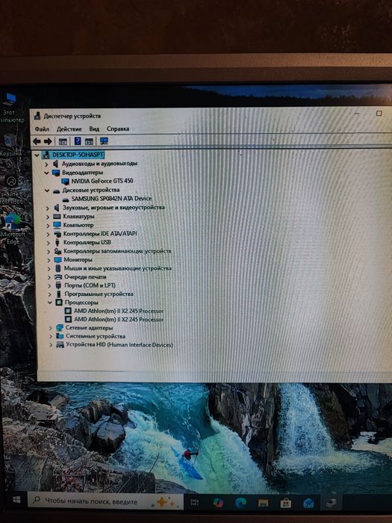
Task: Expand the Сетевые адаптеры category
Action: 51,328
